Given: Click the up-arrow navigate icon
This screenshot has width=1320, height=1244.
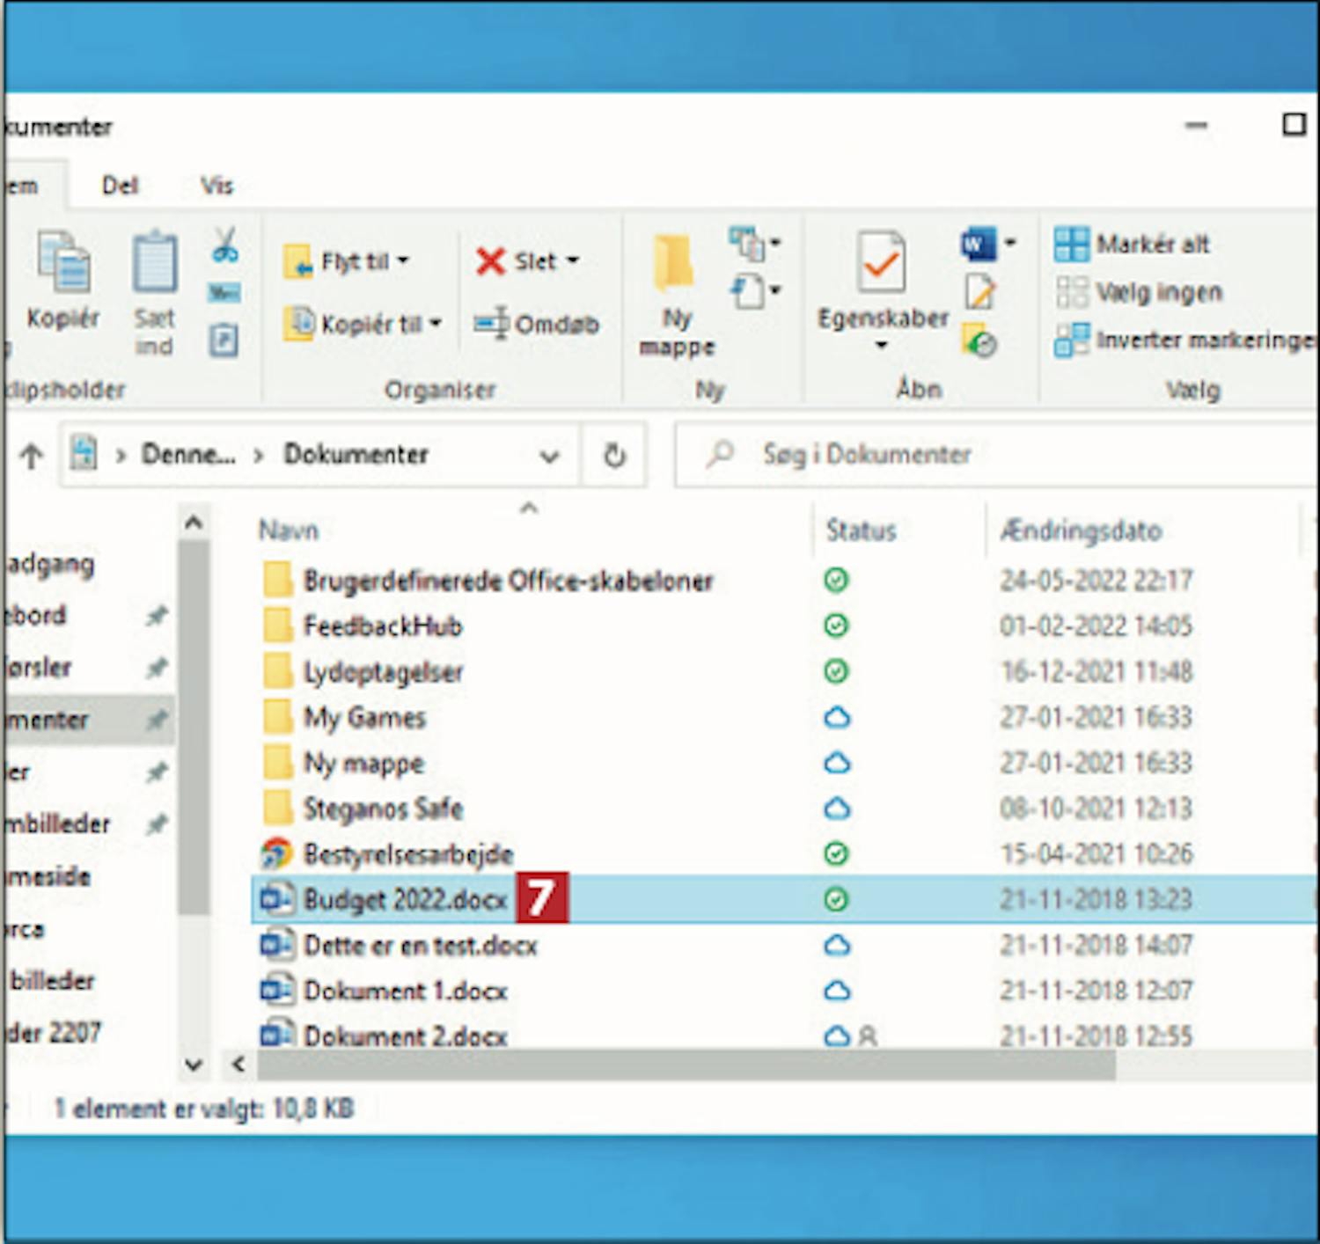Looking at the screenshot, I should pos(32,456).
